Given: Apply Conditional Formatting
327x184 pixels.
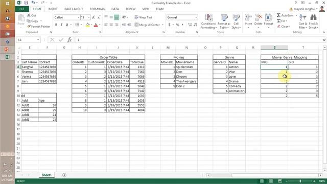Looking at the screenshot, I should tap(208, 21).
